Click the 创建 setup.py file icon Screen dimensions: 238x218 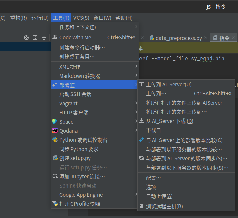(55, 158)
